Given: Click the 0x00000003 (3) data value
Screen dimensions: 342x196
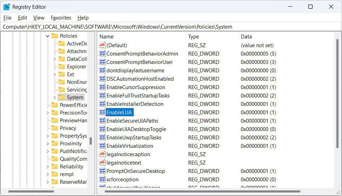Looking at the screenshot, I should click(x=258, y=62).
